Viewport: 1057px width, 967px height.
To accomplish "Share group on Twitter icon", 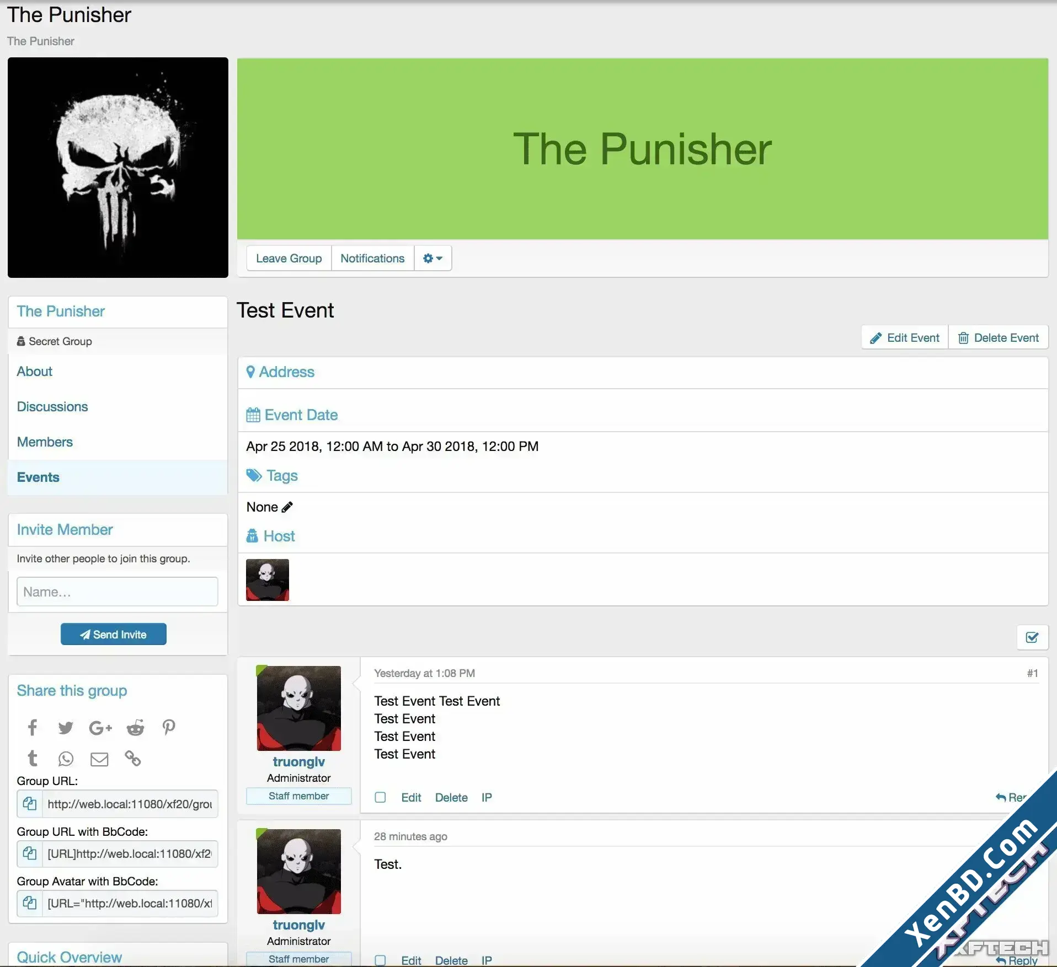I will [x=66, y=728].
